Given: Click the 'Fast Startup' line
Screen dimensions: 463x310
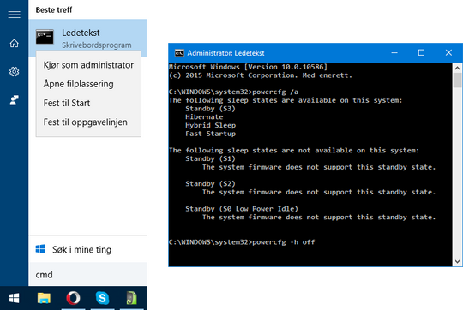Looking at the screenshot, I should tap(211, 134).
